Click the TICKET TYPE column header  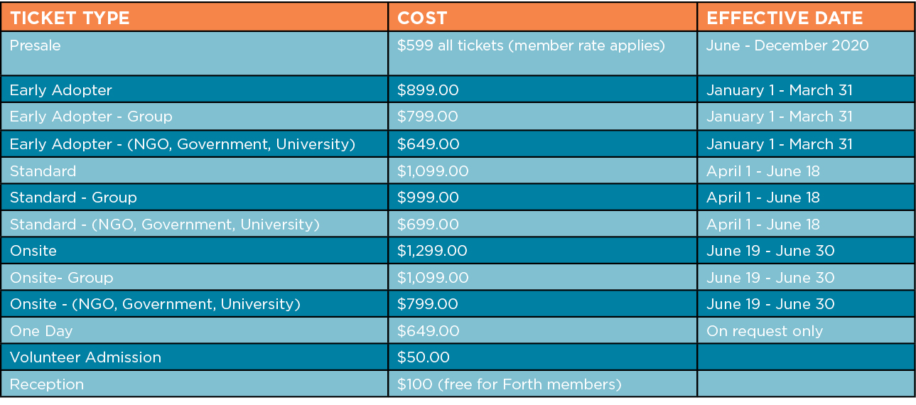click(x=70, y=18)
